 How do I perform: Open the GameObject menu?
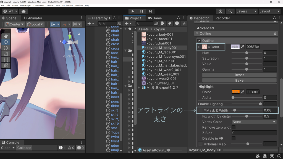[26, 6]
